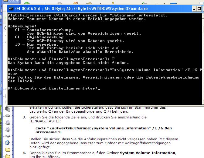Open the Control Panel icon in tree

[x=8, y=143]
